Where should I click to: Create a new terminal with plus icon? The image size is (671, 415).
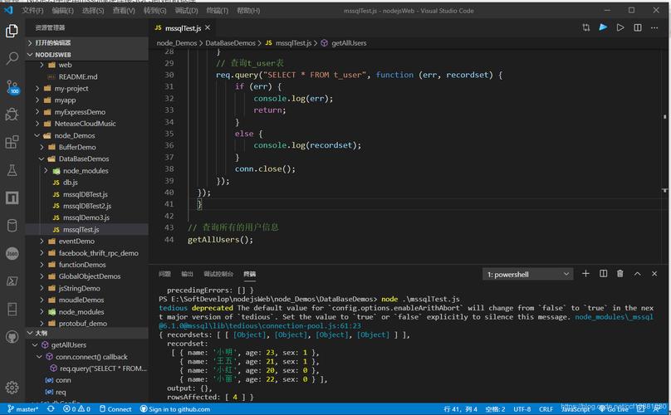point(585,274)
